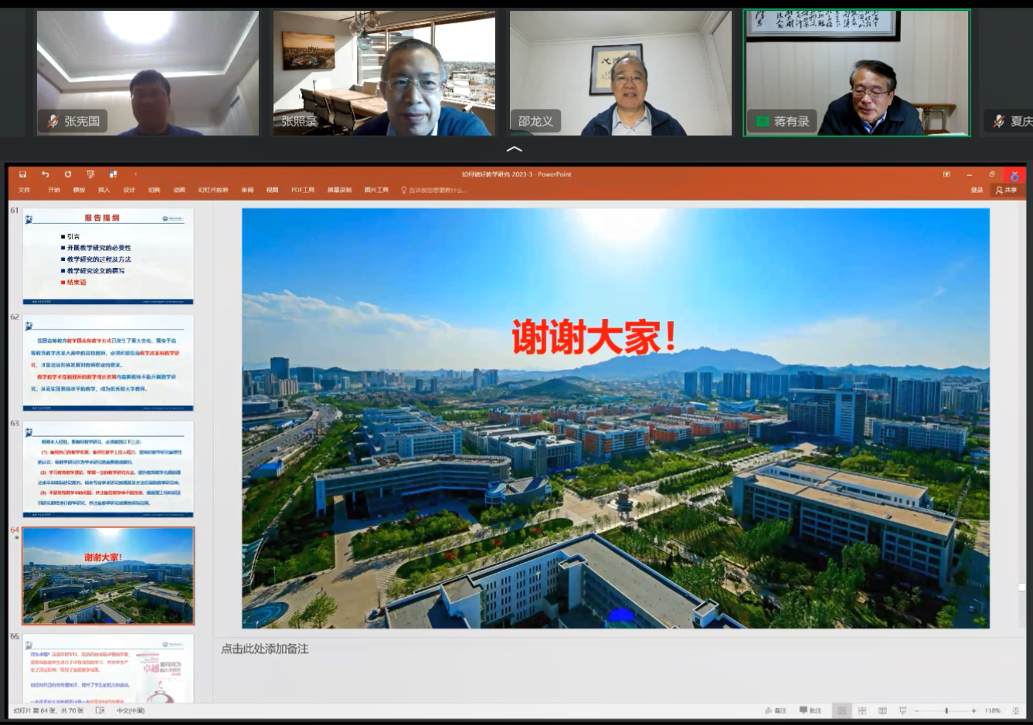Open ribbon display options in title bar

click(x=946, y=174)
